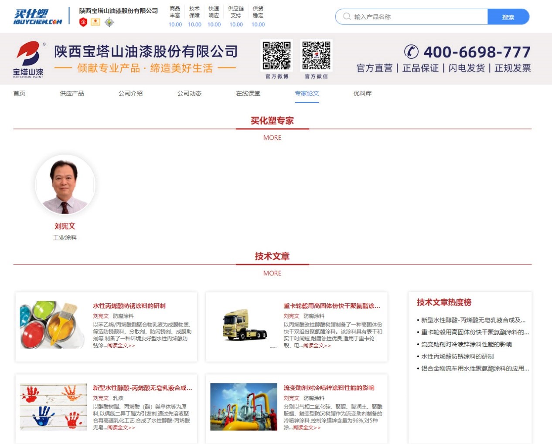Click the 技术文章热度榜 heading
The image size is (552, 444).
pos(444,302)
